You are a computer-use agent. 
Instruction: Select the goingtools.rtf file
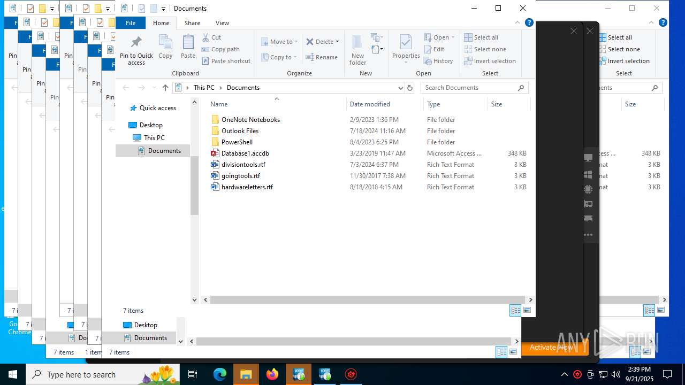(240, 176)
